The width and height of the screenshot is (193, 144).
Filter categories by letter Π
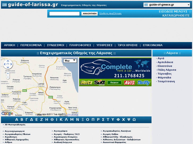(93, 120)
